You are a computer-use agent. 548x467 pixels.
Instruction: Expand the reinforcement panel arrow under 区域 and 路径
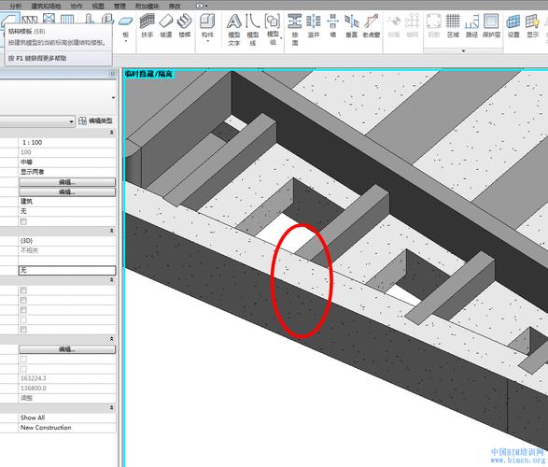click(463, 51)
